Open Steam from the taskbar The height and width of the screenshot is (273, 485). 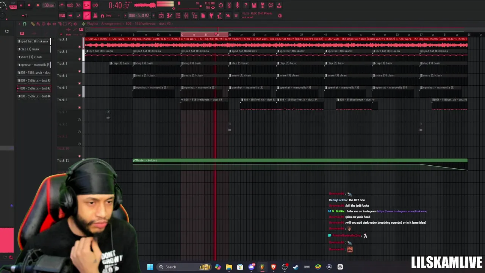click(x=296, y=267)
